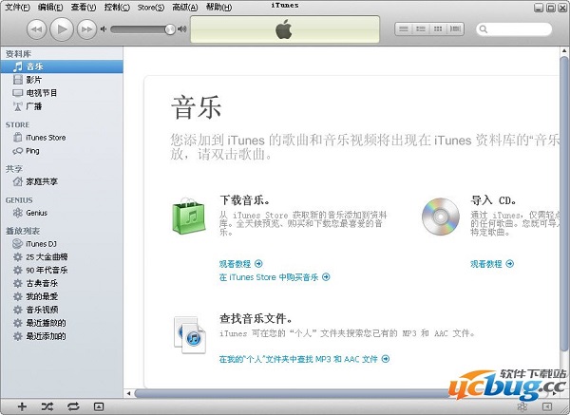Image resolution: width=570 pixels, height=415 pixels.
Task: Select 广播 radio in the sidebar
Action: 62,106
